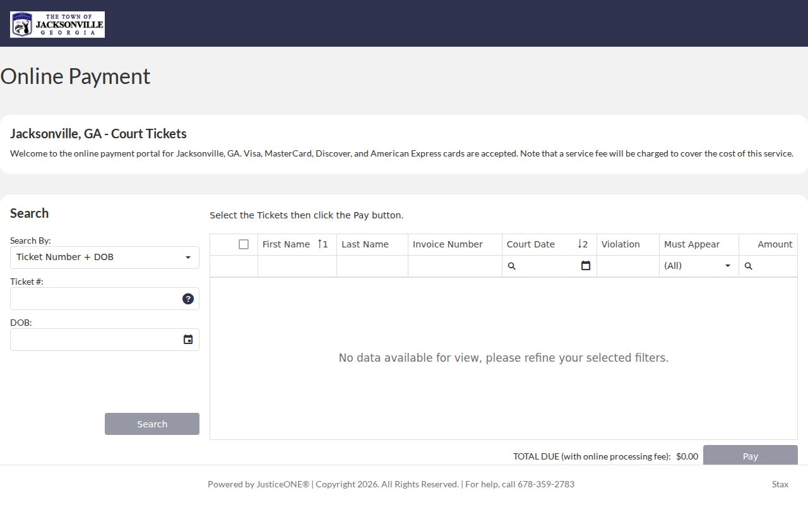Screen dimensions: 808x505
Task: Click the Last Name filter field
Action: point(372,266)
